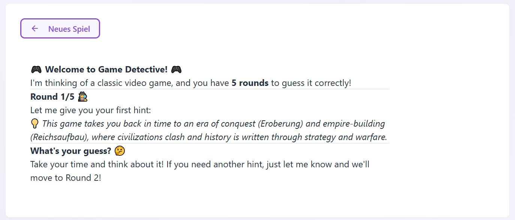Click the back arrow icon

(35, 29)
